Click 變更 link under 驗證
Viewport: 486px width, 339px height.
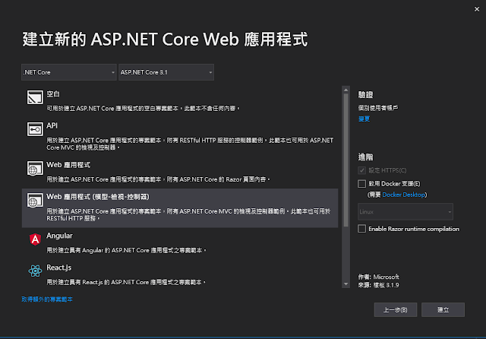tap(364, 119)
